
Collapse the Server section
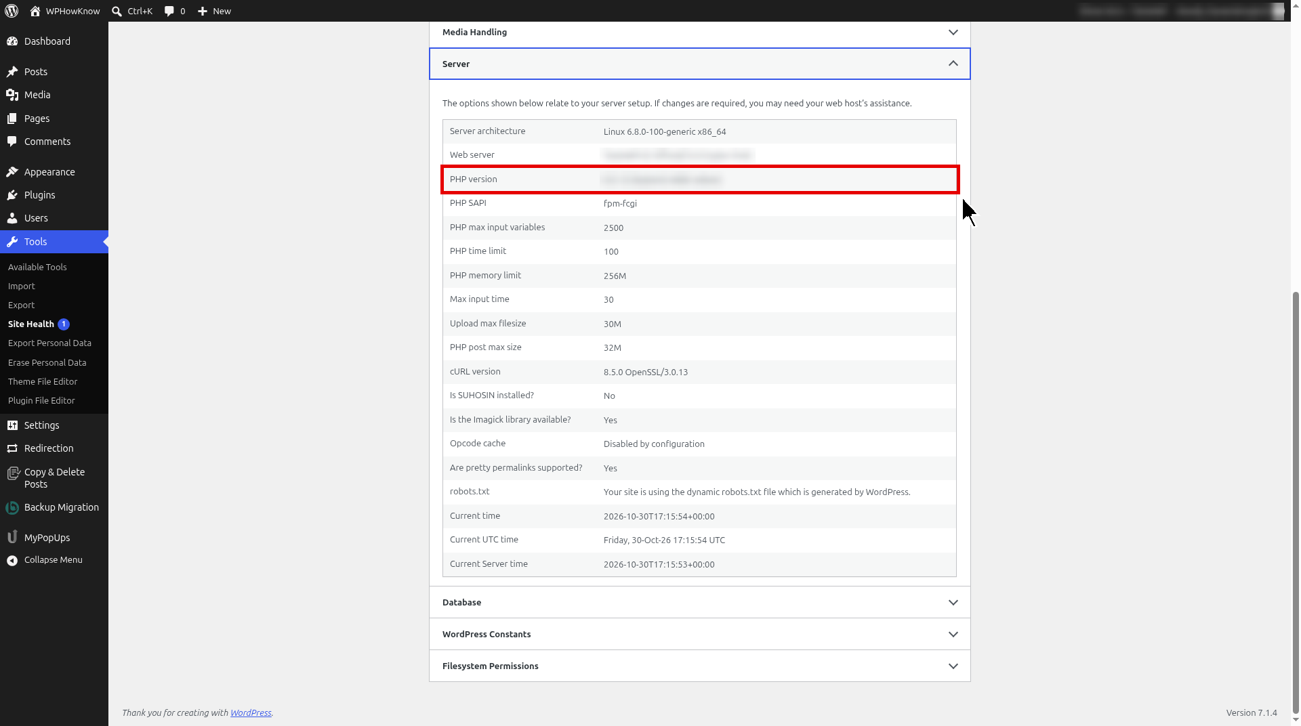pyautogui.click(x=699, y=64)
